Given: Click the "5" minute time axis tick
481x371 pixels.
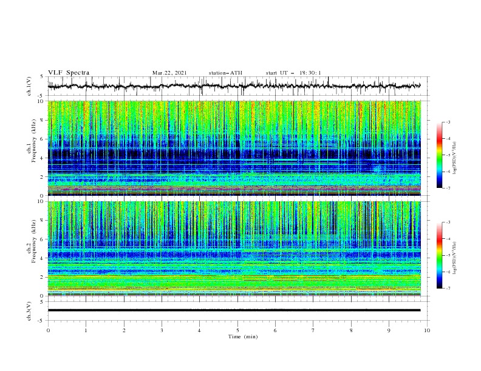Looking at the screenshot, I should click(x=237, y=330).
